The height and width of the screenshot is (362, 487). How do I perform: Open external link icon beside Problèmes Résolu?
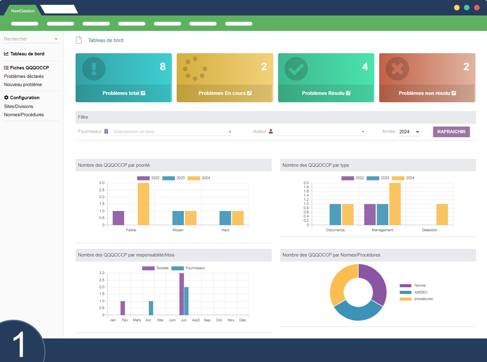click(348, 93)
